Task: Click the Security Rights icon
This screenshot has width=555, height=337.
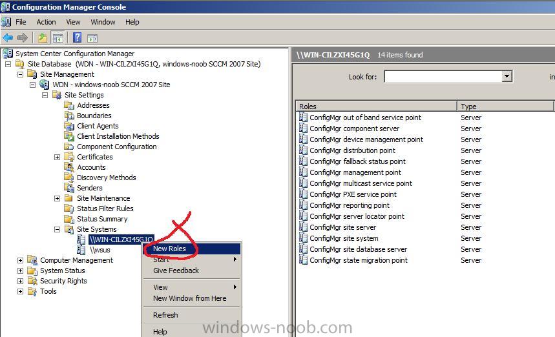Action: click(32, 281)
